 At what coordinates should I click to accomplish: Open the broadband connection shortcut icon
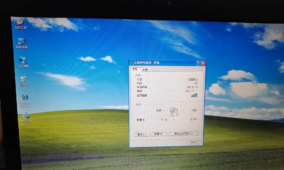click(26, 117)
